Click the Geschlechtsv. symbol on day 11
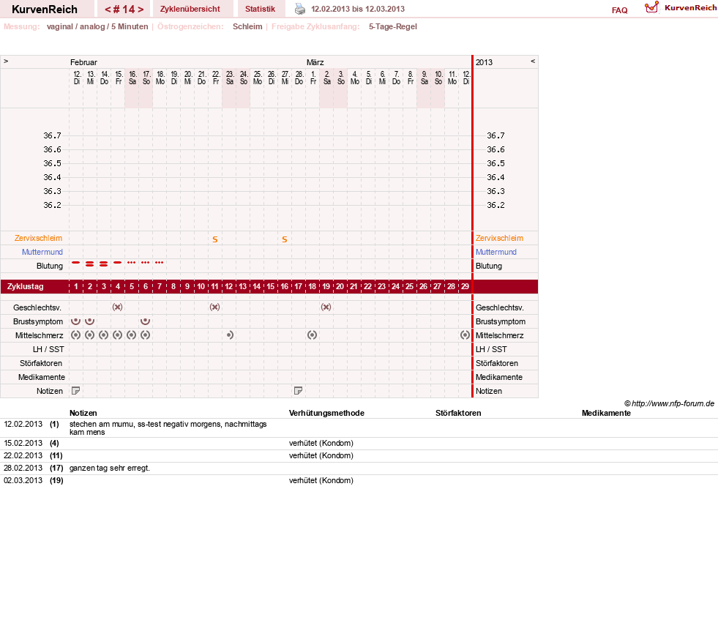This screenshot has height=642, width=718. point(214,307)
